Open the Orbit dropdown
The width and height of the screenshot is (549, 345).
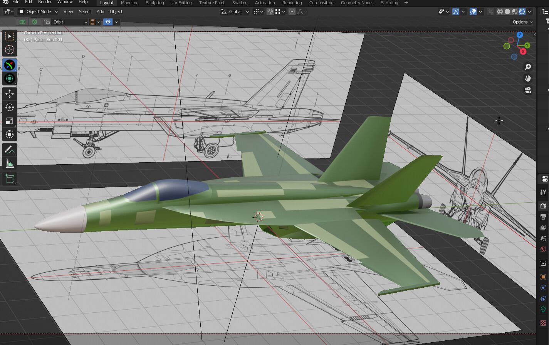pyautogui.click(x=70, y=22)
